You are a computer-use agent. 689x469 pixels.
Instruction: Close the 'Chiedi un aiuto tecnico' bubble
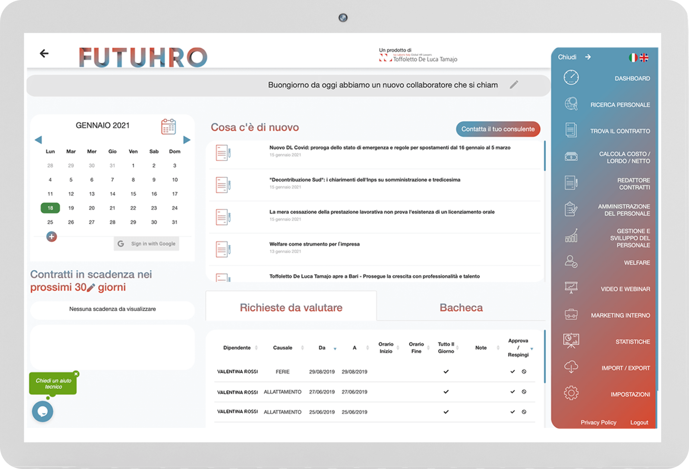click(x=76, y=374)
